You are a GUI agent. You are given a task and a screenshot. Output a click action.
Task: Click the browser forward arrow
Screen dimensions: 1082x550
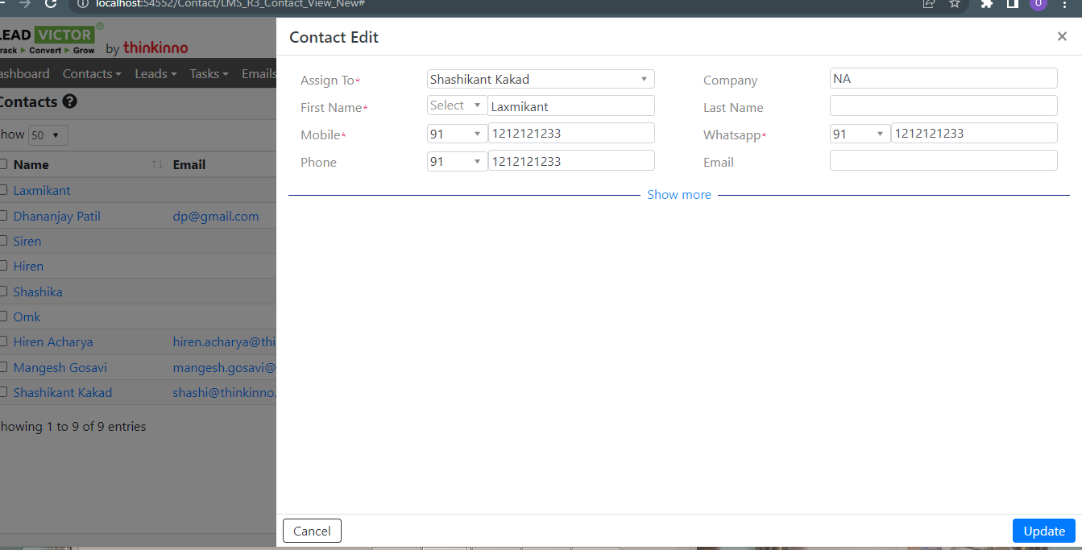click(x=25, y=4)
